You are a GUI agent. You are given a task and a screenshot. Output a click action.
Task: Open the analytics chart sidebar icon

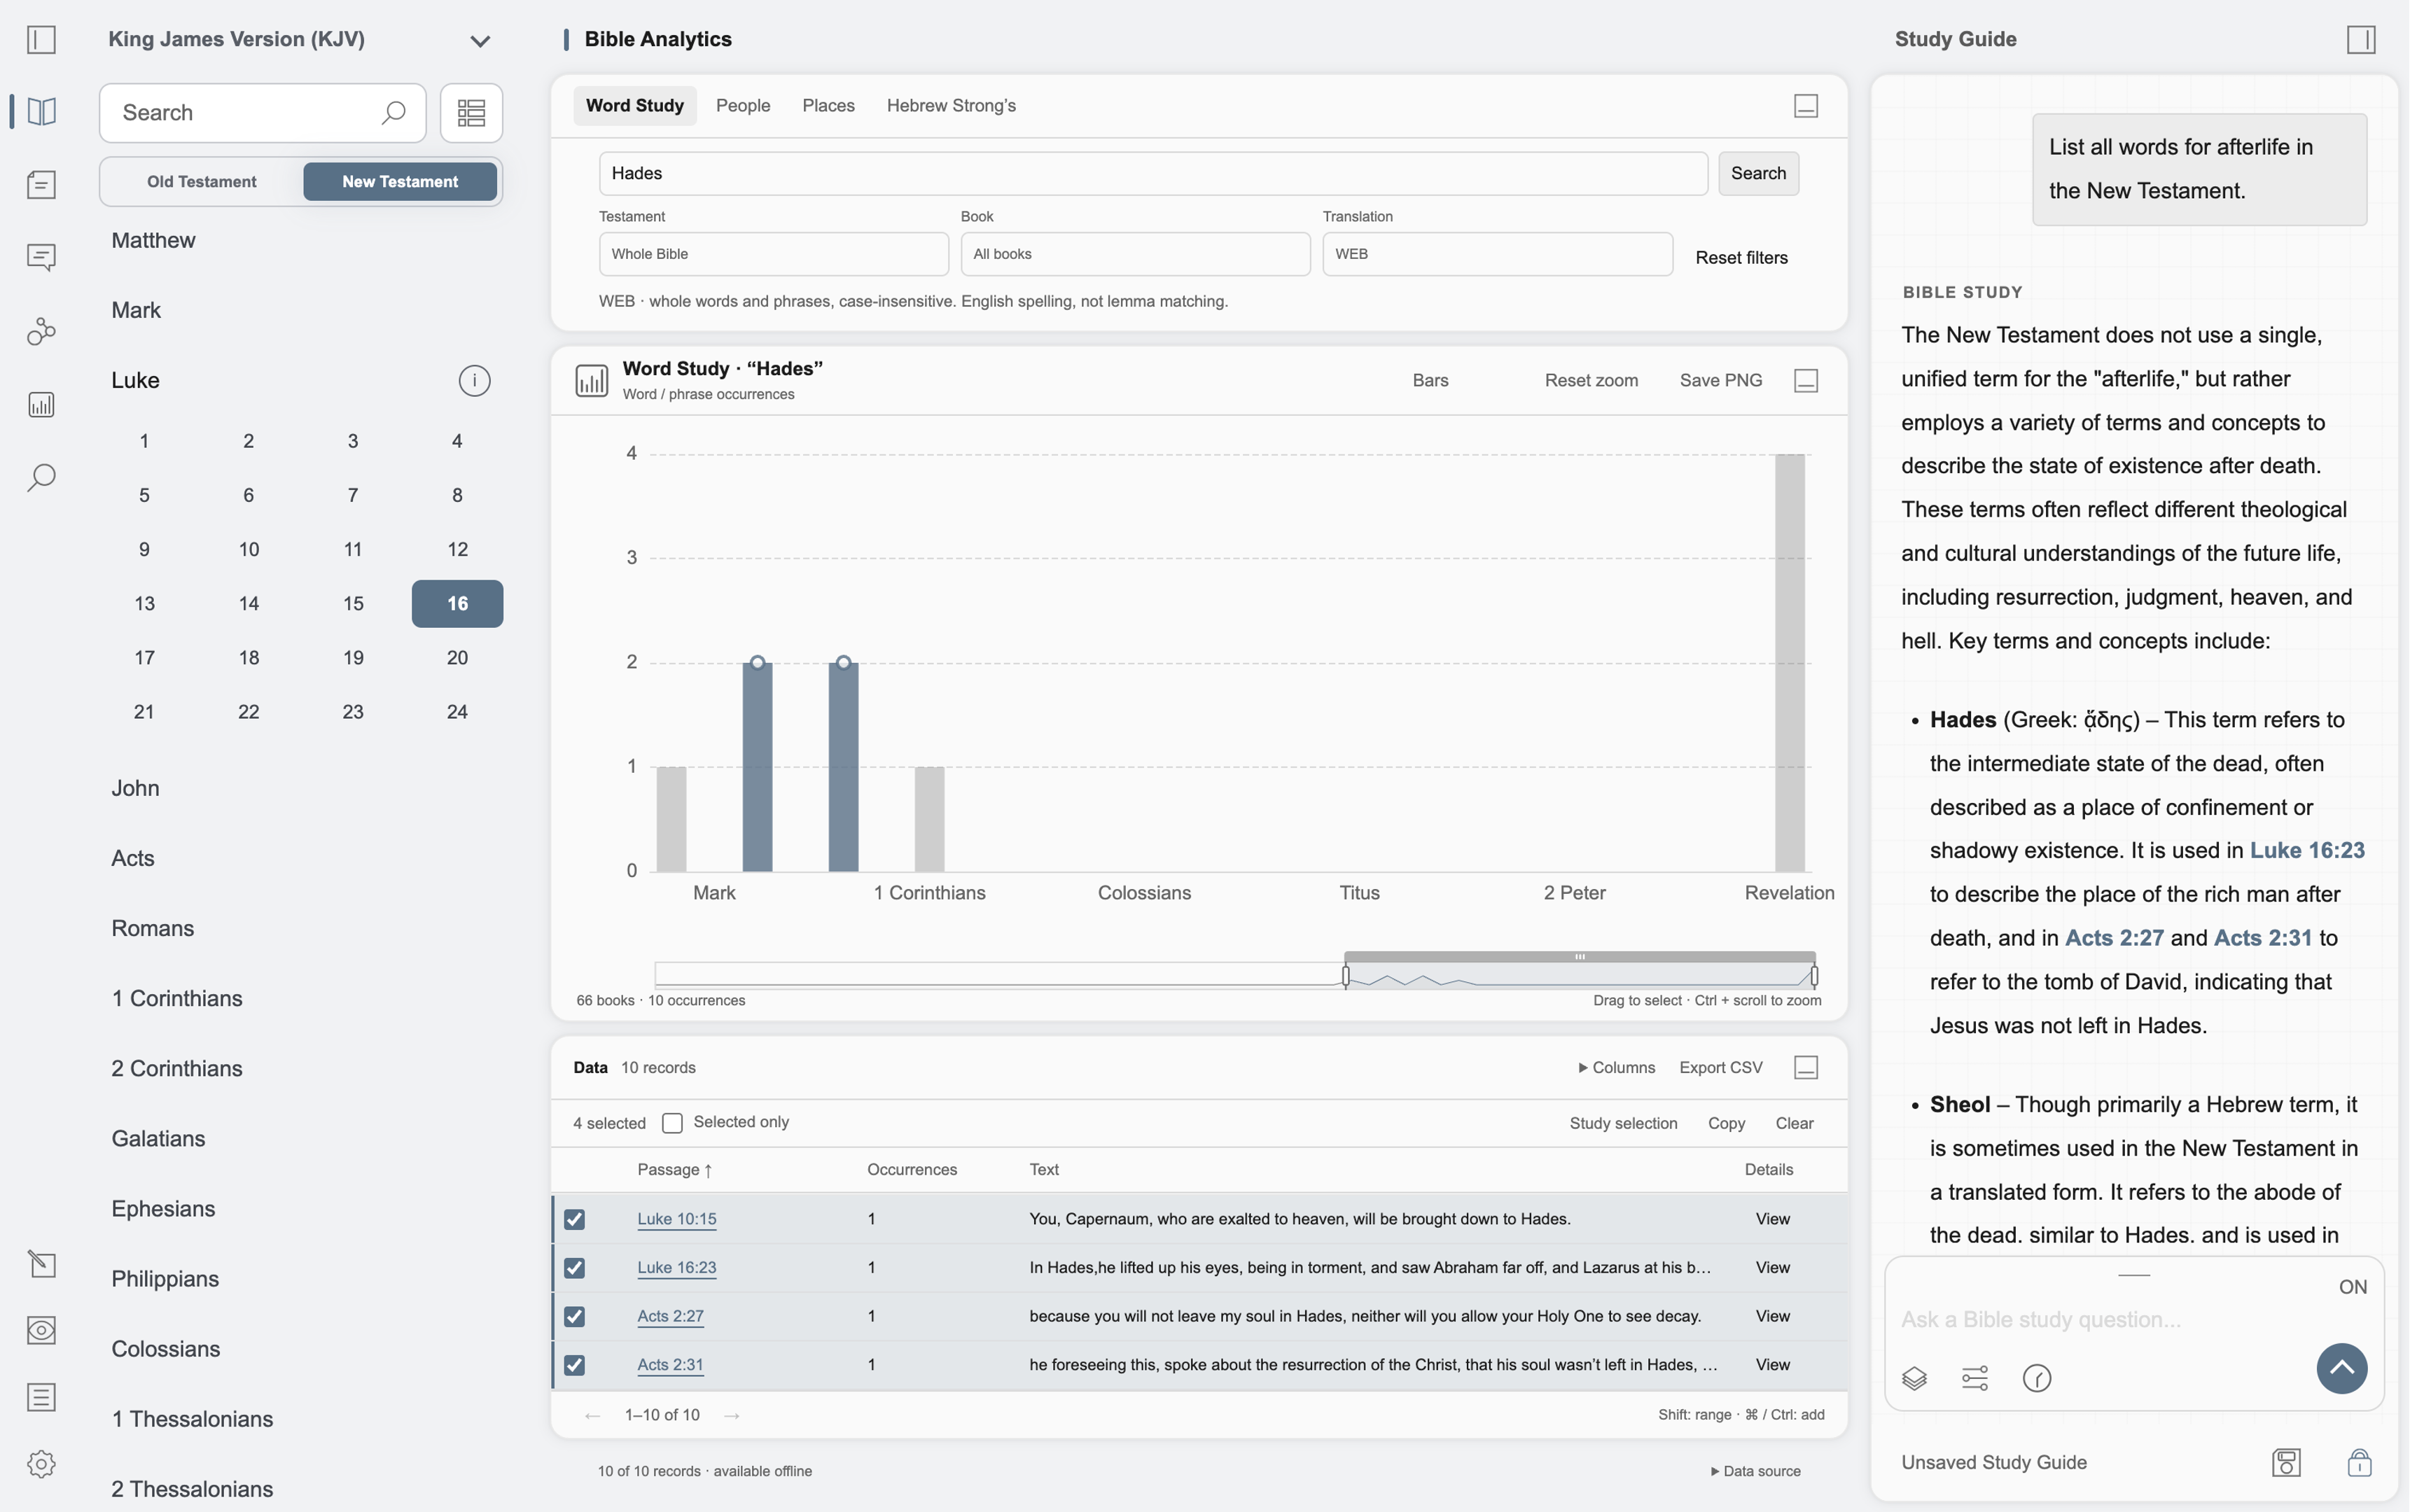pyautogui.click(x=41, y=404)
